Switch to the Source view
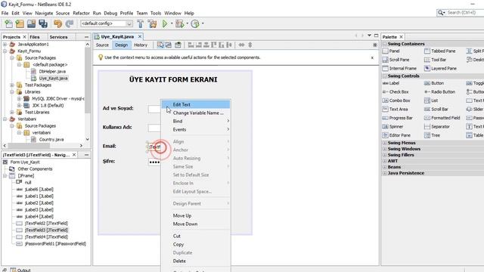This screenshot has height=272, width=484. pyautogui.click(x=102, y=45)
